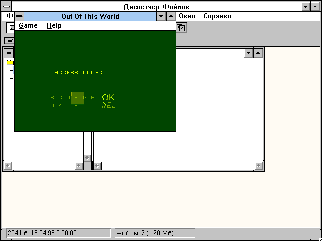Click the tree pane's scroll-down arrow

pyautogui.click(x=87, y=158)
